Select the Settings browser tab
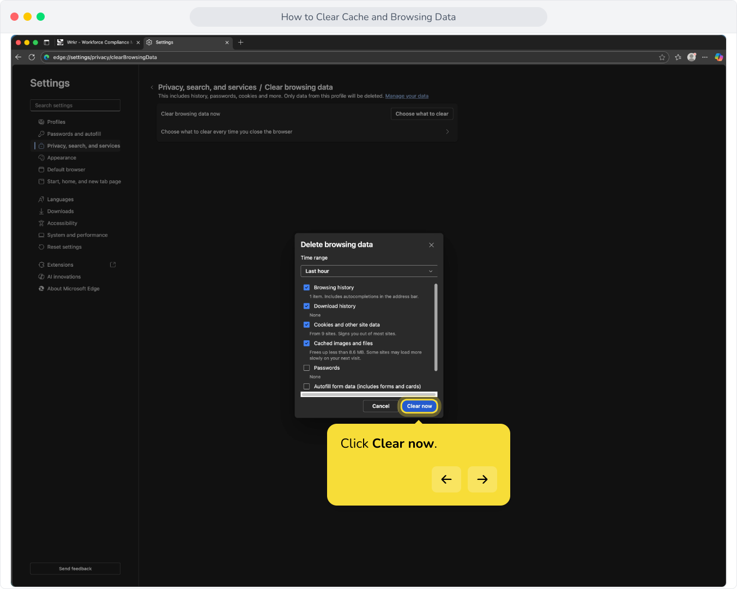737x589 pixels. tap(188, 42)
